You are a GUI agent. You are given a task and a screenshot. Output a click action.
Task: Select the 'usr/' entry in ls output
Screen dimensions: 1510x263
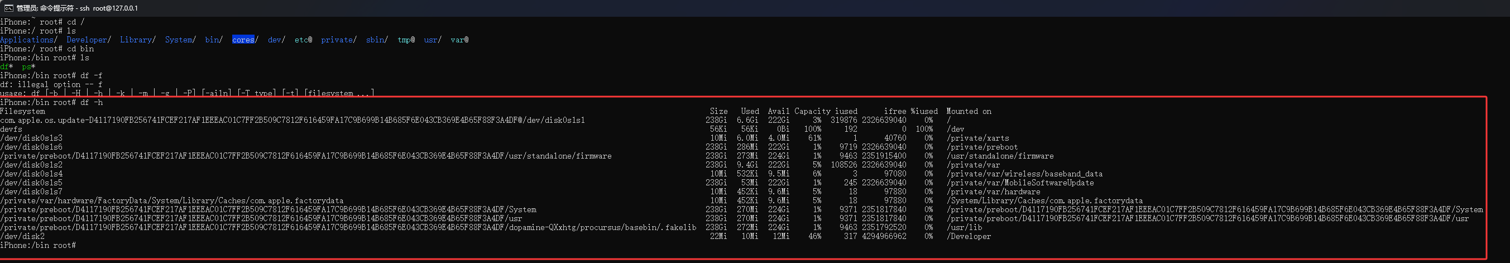point(433,40)
